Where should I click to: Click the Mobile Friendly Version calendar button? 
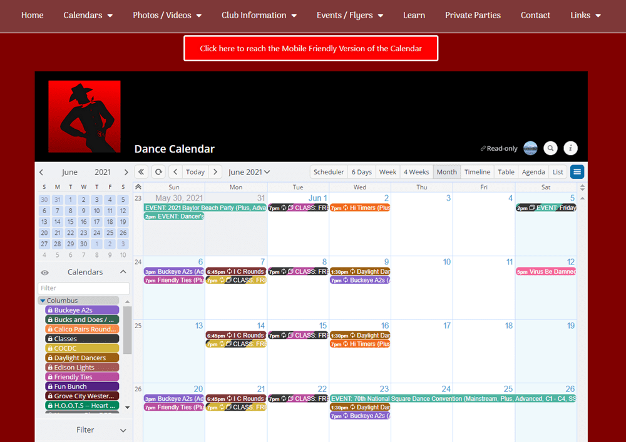[x=310, y=48]
